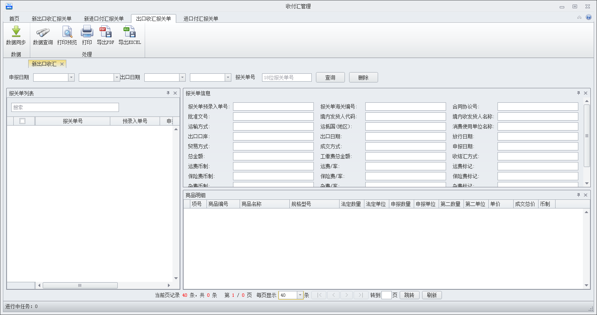
Task: Click horizontal scrollbar thumb in 报关单列表
Action: coord(80,285)
